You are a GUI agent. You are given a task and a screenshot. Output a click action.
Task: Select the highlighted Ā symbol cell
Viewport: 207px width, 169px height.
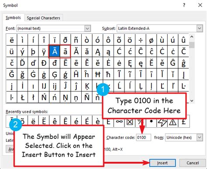pos(55,51)
